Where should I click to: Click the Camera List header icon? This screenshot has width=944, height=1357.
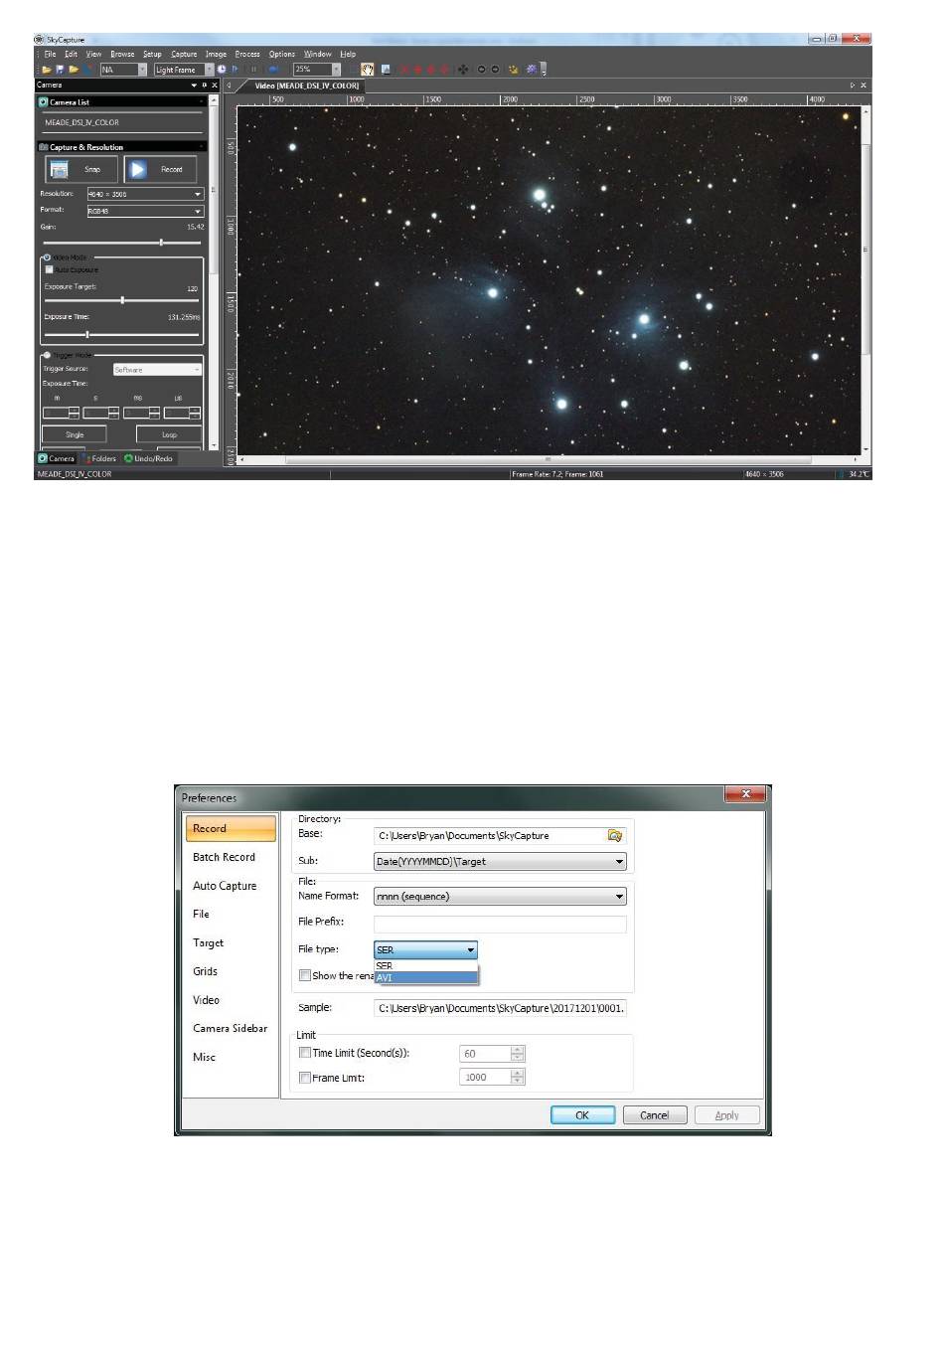(44, 102)
